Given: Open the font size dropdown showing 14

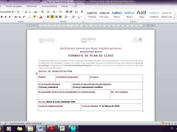Looking at the screenshot, I should [23, 12].
